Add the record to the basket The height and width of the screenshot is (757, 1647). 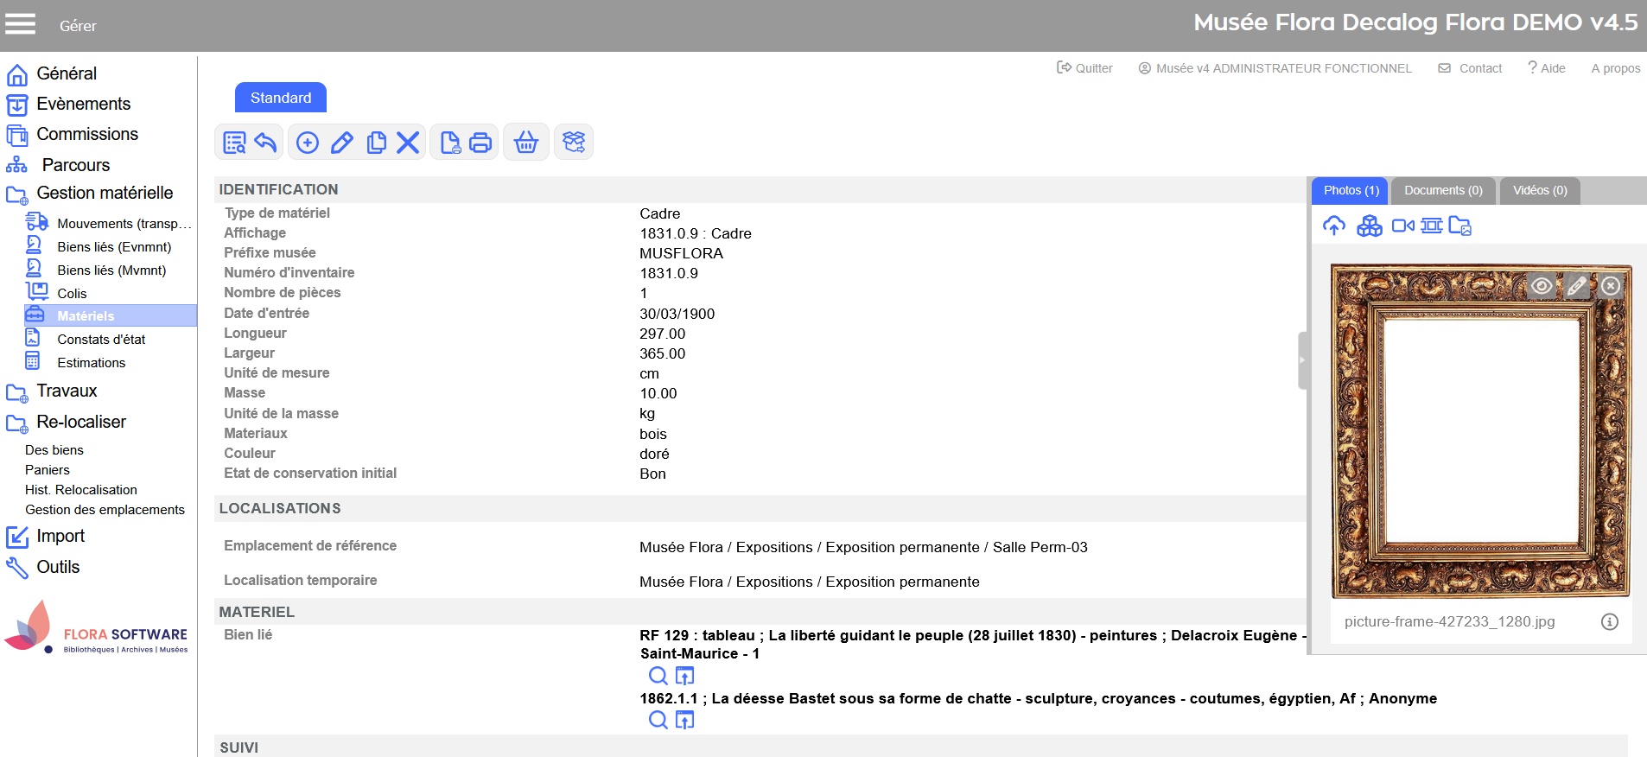526,143
